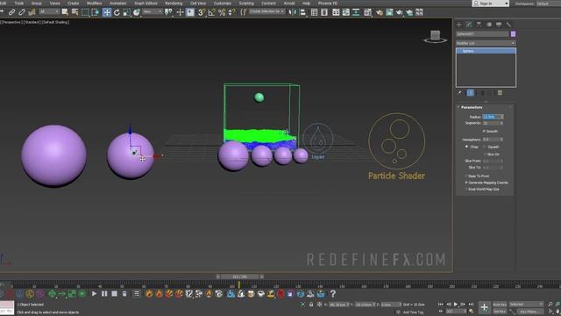Open the Key Filters dropdown
Image resolution: width=561 pixels, height=316 pixels.
coord(530,312)
